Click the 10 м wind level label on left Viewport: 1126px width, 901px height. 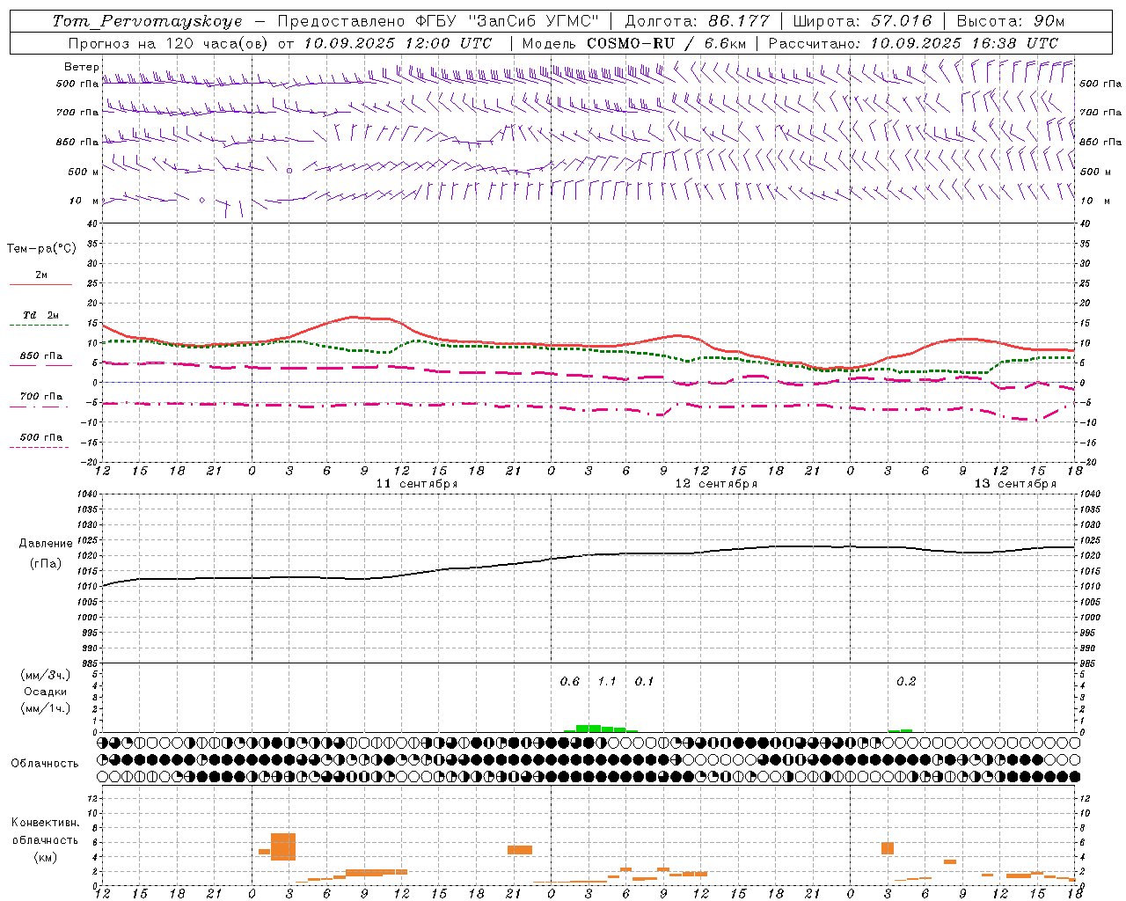[x=84, y=201]
